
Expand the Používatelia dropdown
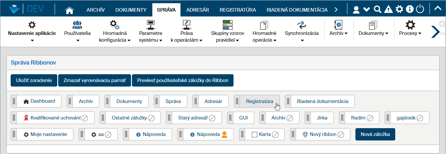(77, 40)
